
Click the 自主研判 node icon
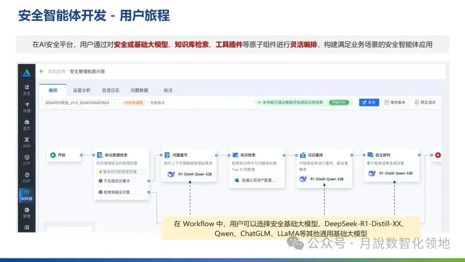coord(370,155)
